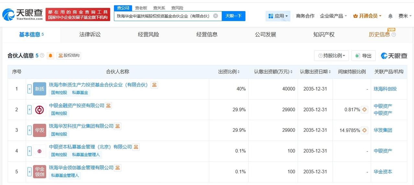The width and height of the screenshot is (414, 185).
Task: View indirect holding path icon next to 14.9785%
Action: 364,130
